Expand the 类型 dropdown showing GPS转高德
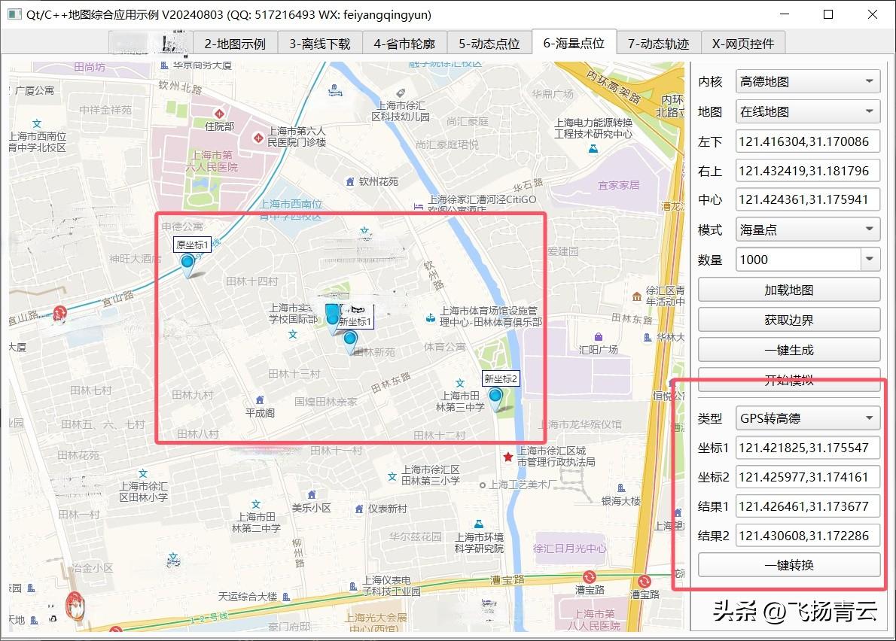896x641 pixels. [x=807, y=418]
